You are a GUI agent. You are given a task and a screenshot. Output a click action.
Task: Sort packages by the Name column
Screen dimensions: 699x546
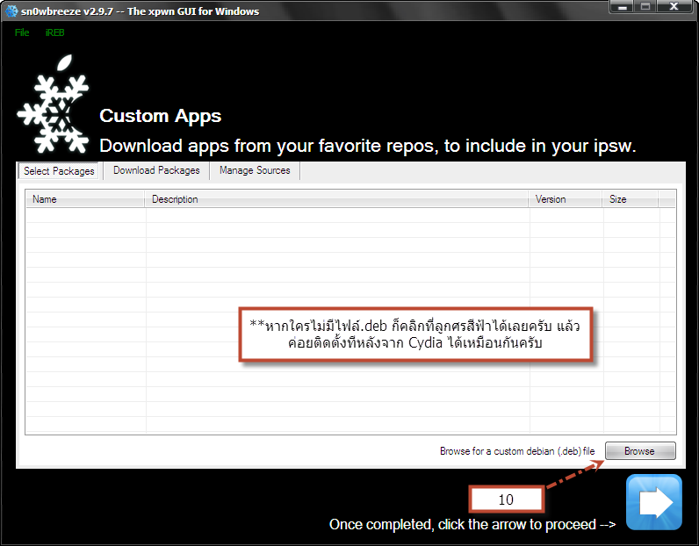click(x=85, y=199)
